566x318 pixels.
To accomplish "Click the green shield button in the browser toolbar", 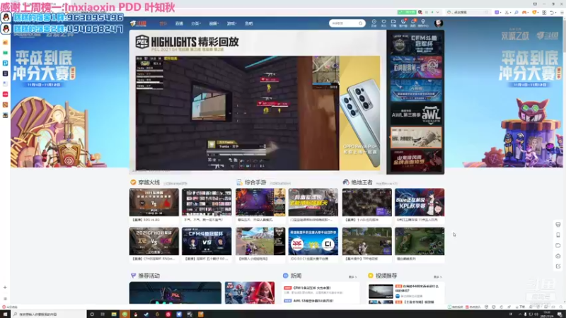I will 406,12.
